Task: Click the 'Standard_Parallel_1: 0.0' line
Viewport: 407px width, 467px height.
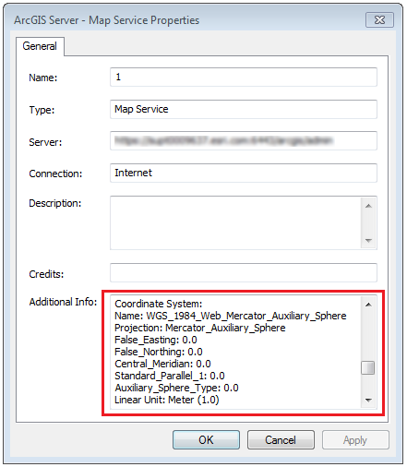Action: click(x=170, y=376)
